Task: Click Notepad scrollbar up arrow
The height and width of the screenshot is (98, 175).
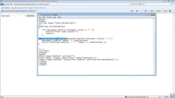Action: click(154, 20)
